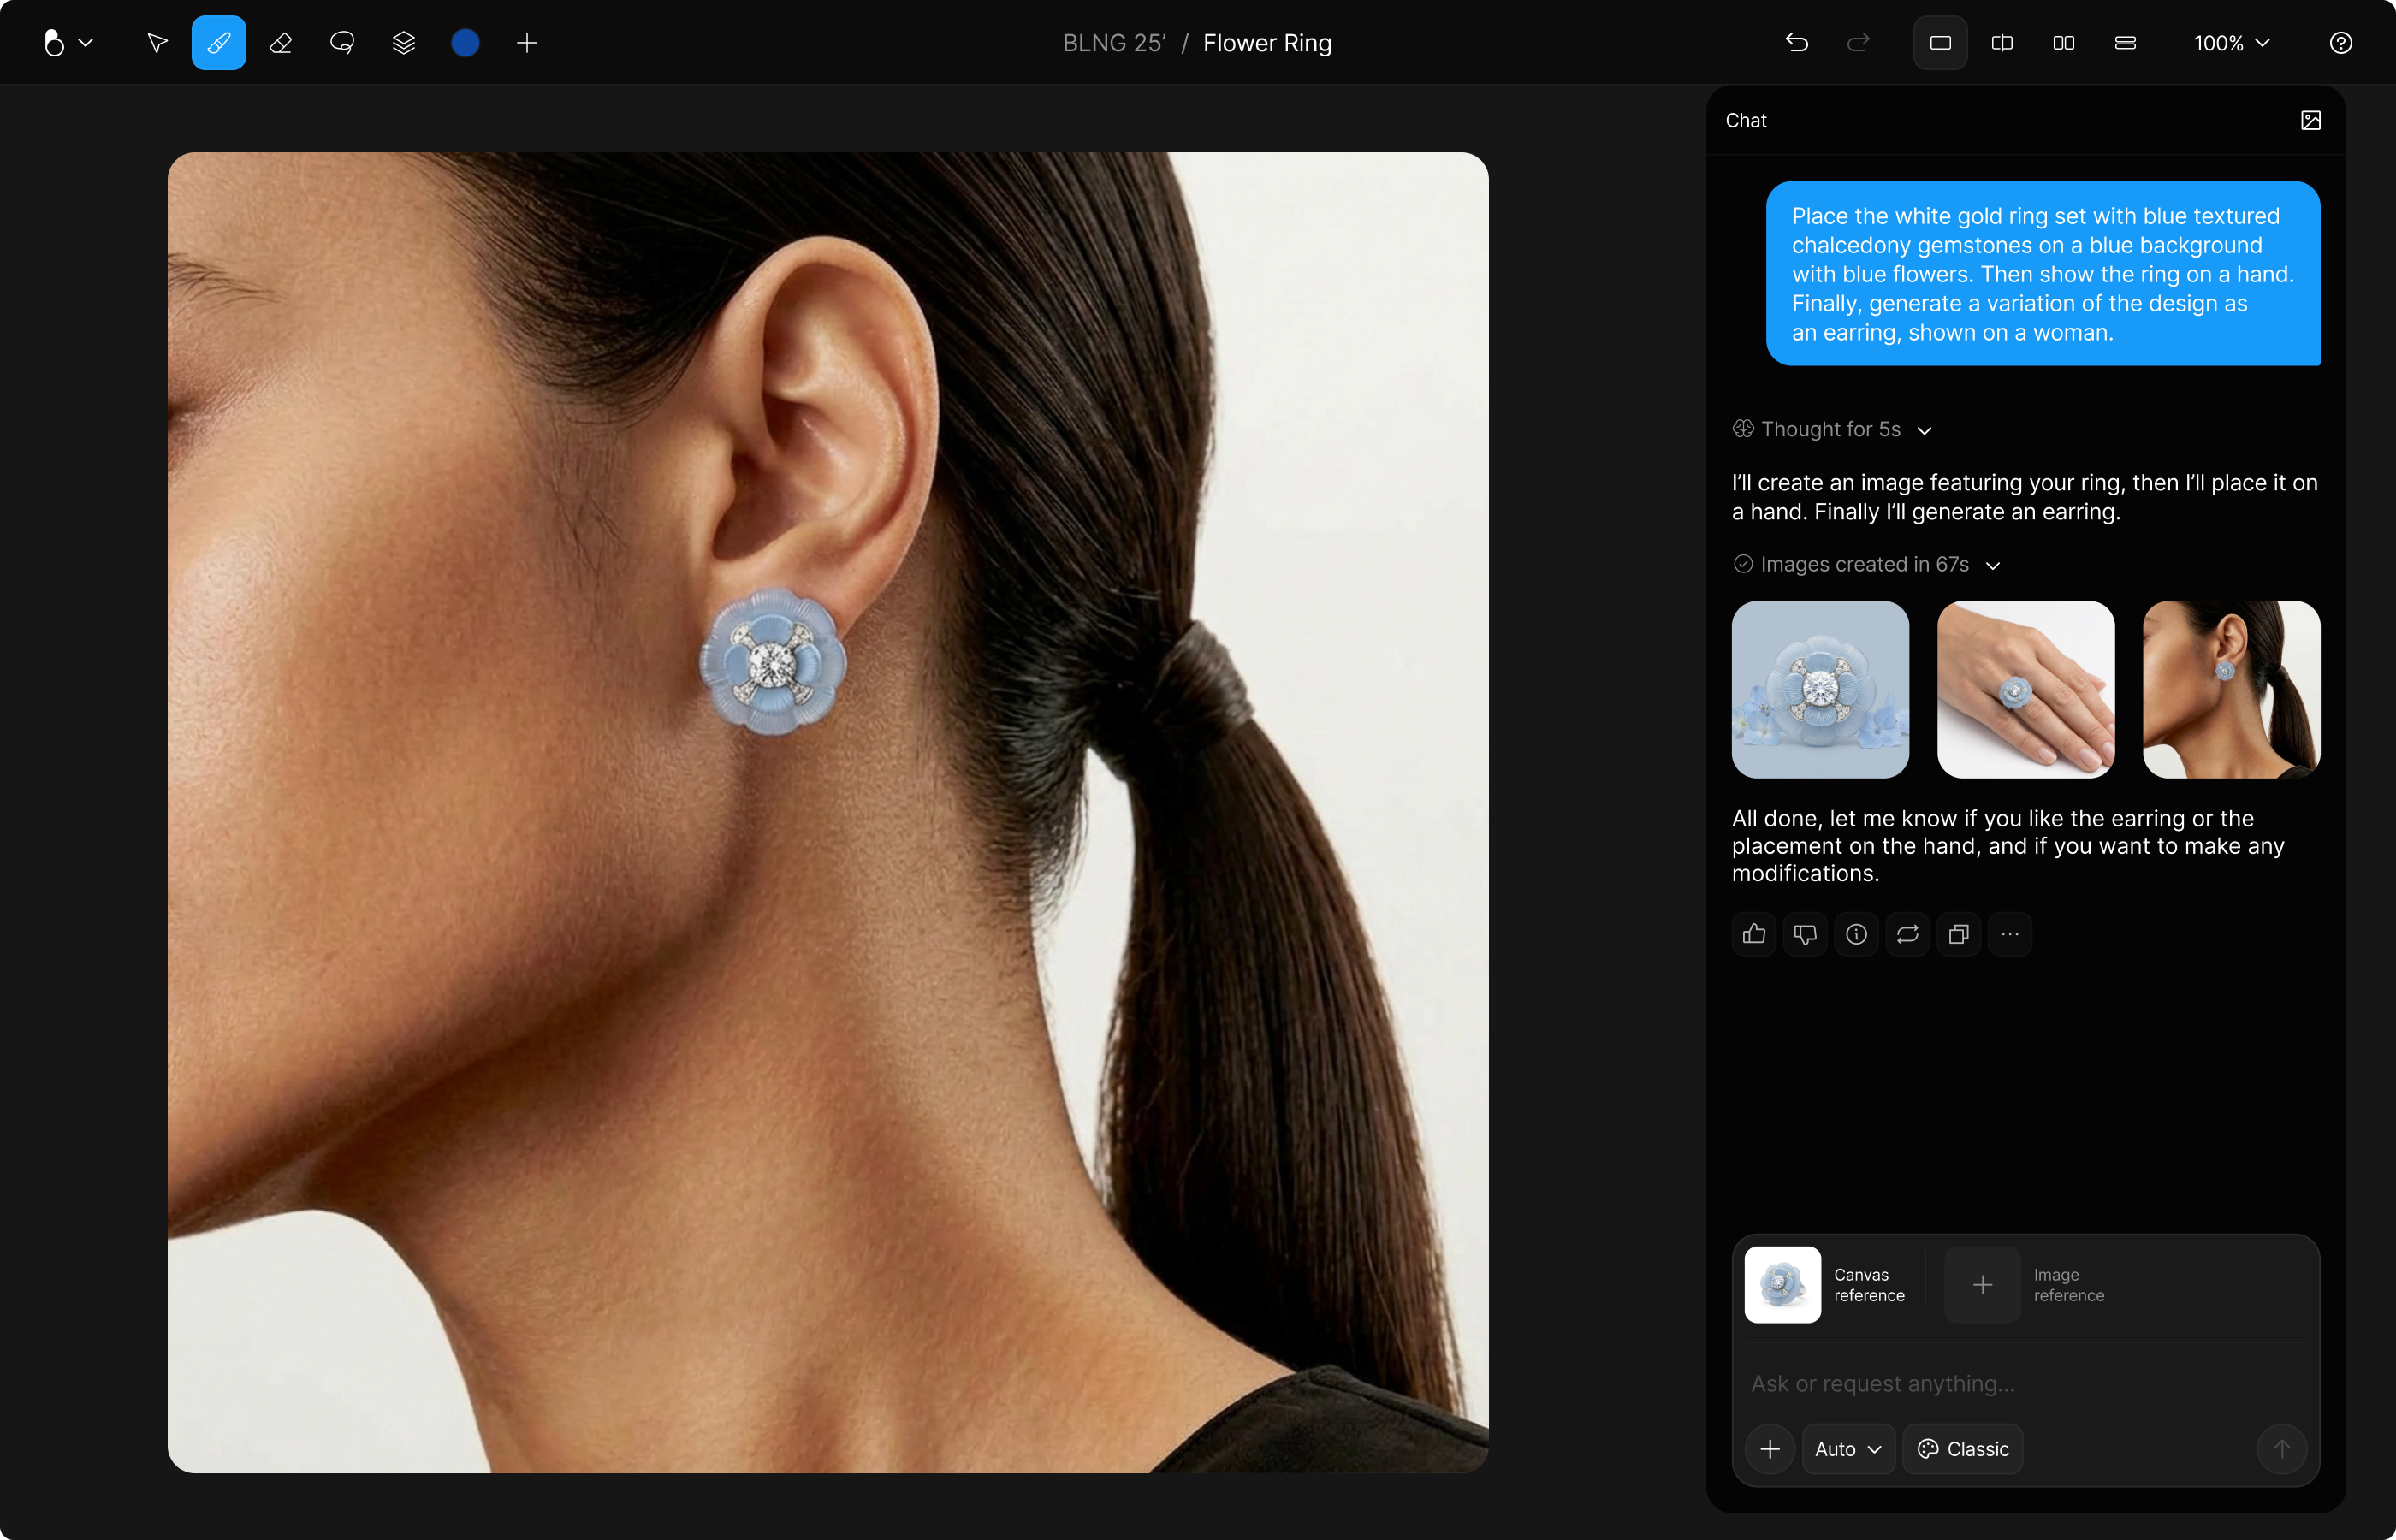
Task: Click the image icon in Chat header
Action: point(2311,120)
